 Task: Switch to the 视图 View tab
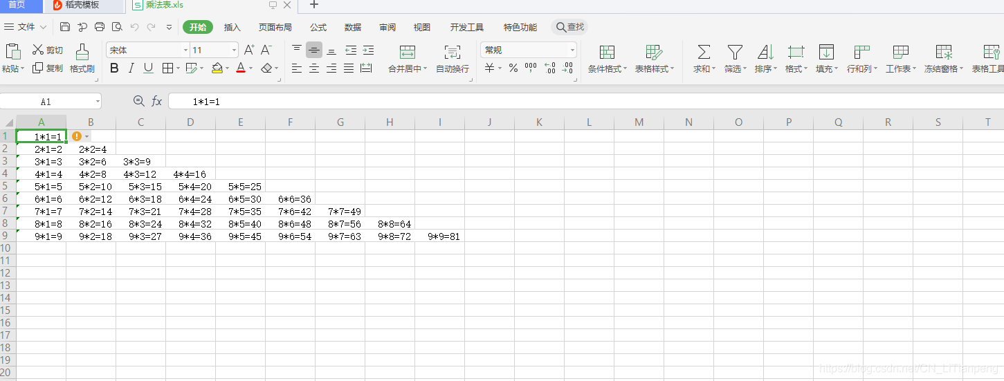coord(422,27)
